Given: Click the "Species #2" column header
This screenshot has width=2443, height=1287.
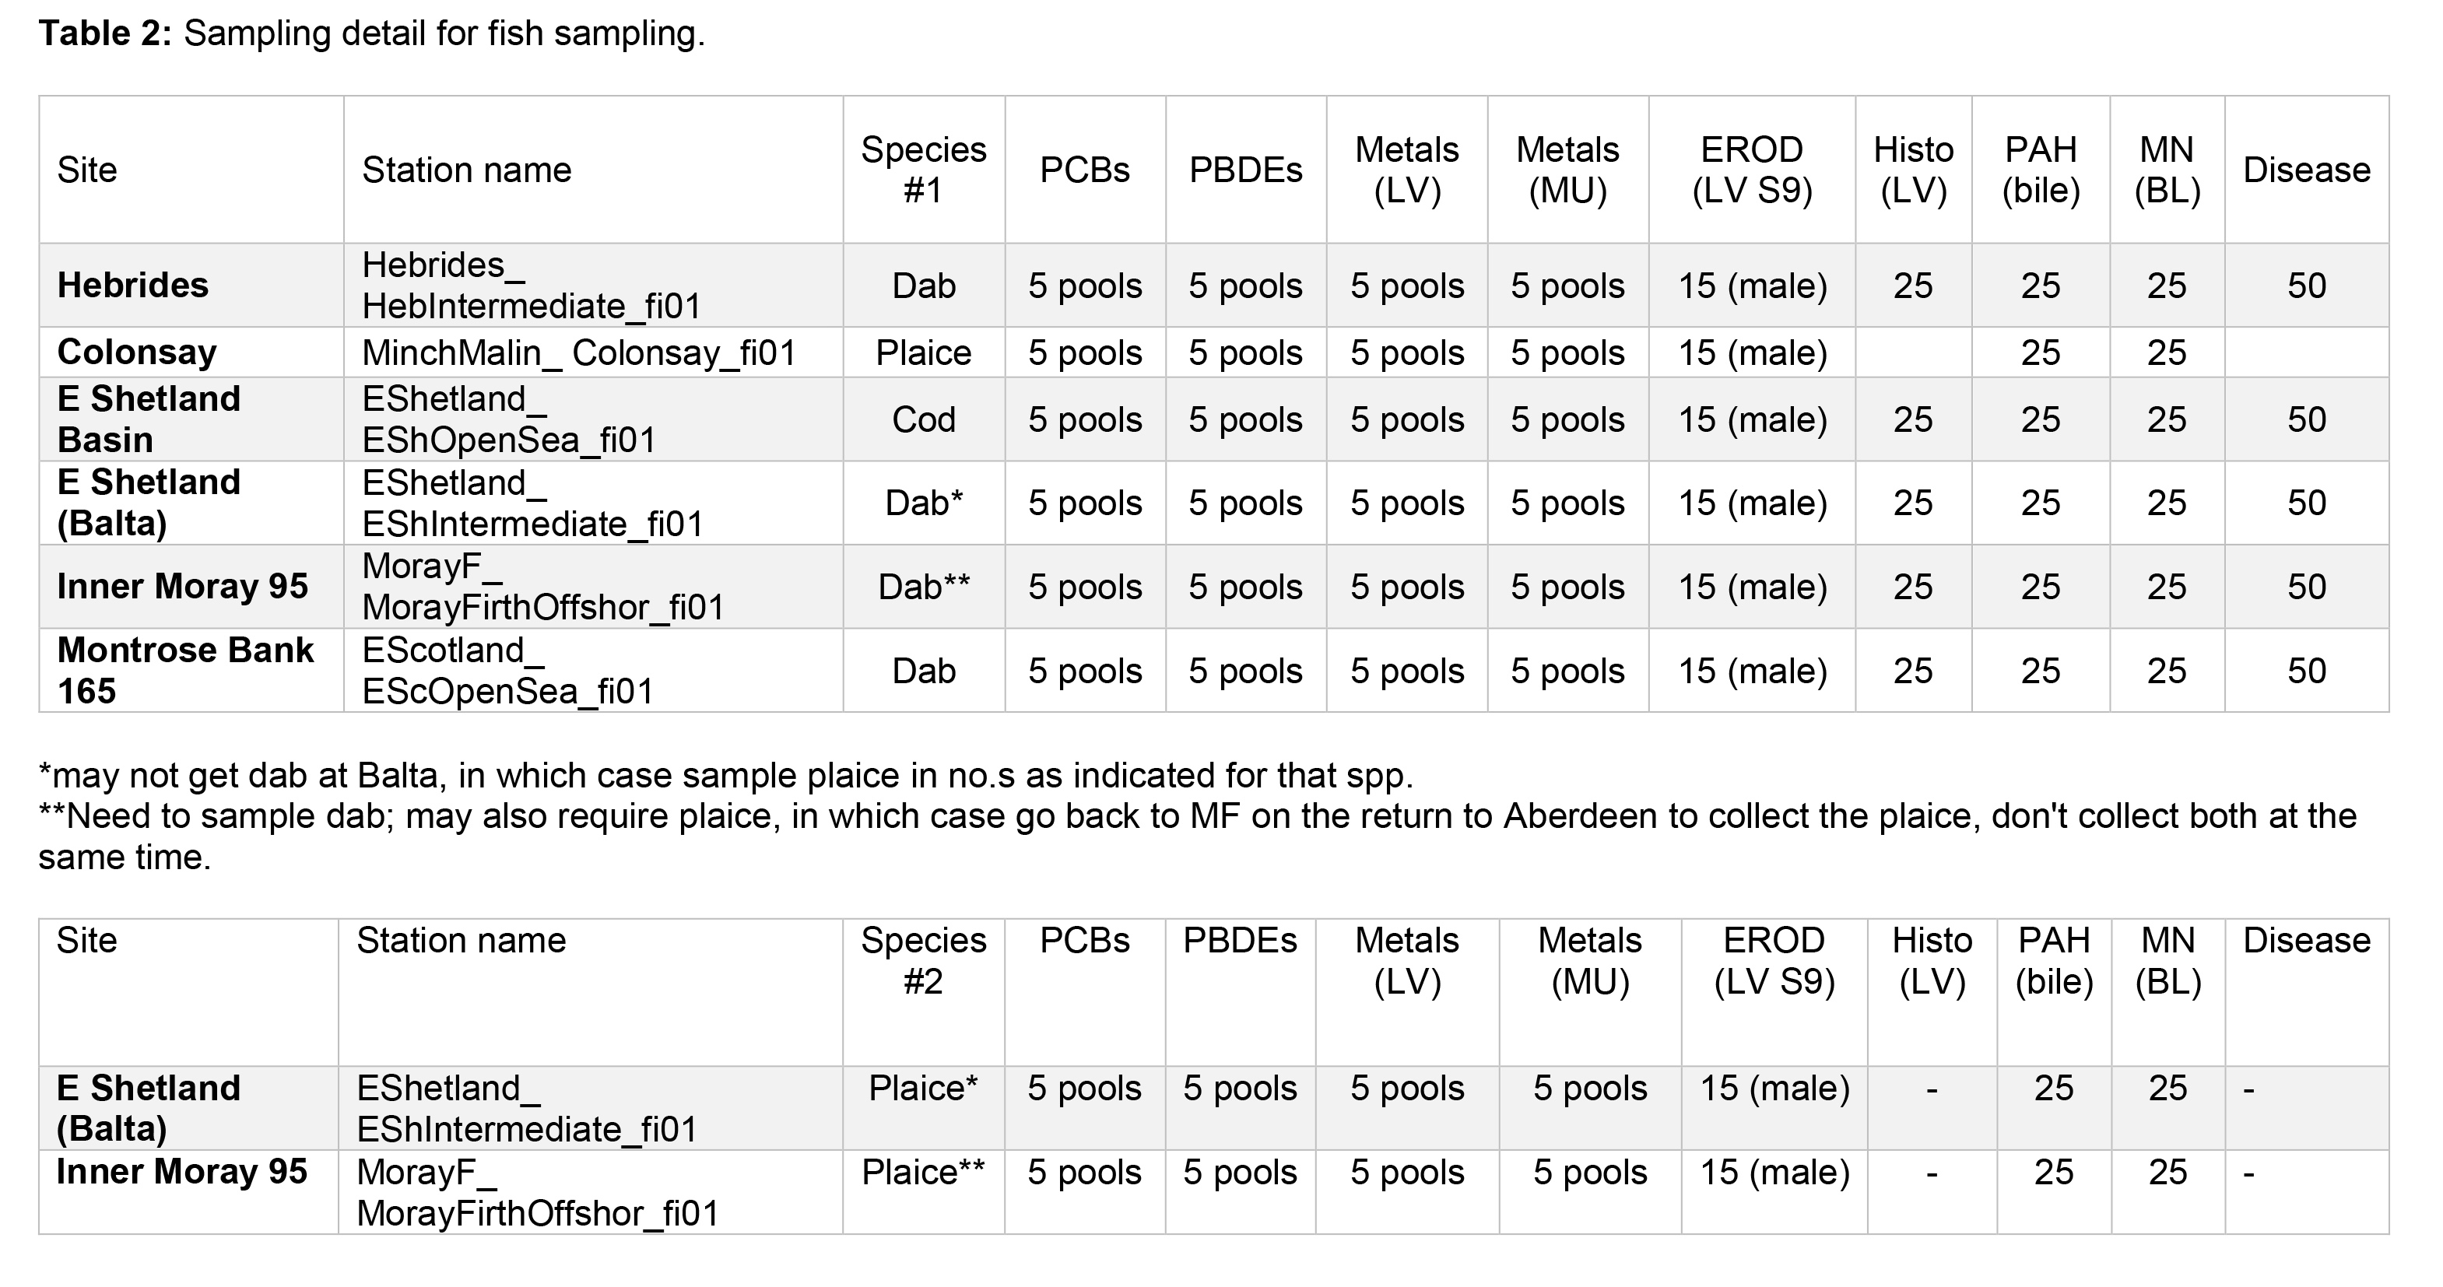Looking at the screenshot, I should [x=923, y=961].
